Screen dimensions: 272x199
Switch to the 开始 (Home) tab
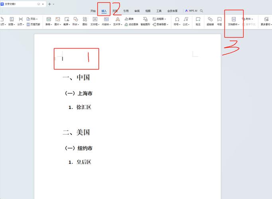[93, 11]
